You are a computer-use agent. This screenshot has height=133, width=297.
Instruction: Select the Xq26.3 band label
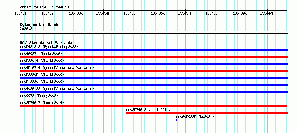coord(26,29)
